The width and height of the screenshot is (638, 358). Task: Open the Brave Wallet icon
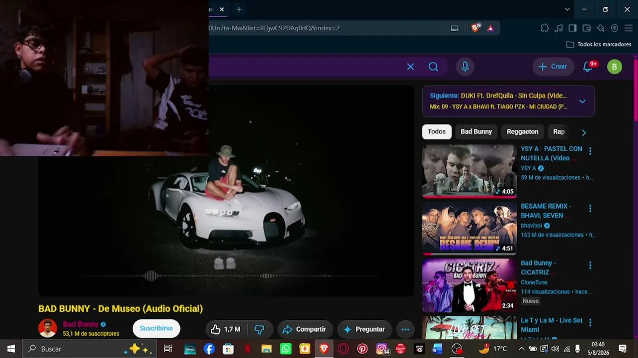[x=586, y=28]
